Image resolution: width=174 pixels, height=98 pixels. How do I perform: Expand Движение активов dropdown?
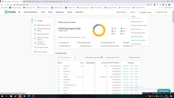click(x=135, y=57)
